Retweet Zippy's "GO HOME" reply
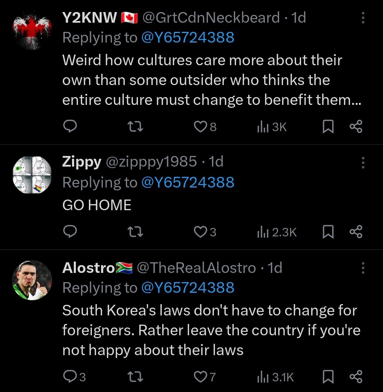383x392 pixels. point(135,232)
